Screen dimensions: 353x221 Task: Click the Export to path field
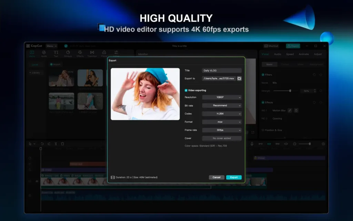pyautogui.click(x=219, y=78)
